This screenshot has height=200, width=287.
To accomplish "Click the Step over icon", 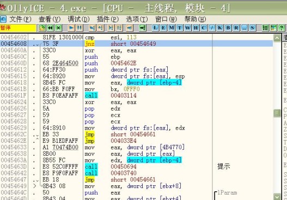I will tap(101, 28).
